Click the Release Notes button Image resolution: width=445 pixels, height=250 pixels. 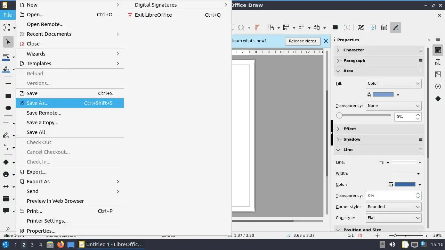[x=302, y=41]
